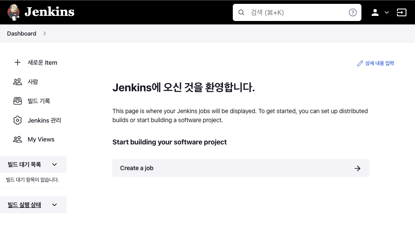Open the Jenkins home title link

(x=49, y=12)
